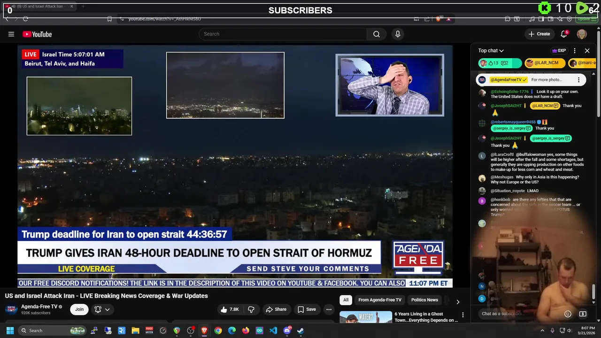Open the YouTube guide hamburger menu

(x=11, y=34)
